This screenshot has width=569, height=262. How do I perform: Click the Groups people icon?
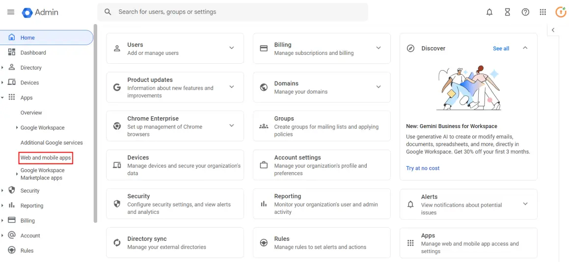(x=264, y=126)
